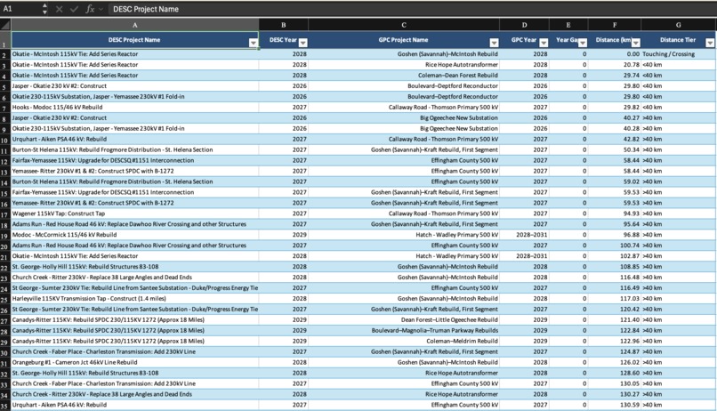Click the distance value 117.03
Screen dimensions: 717x411
pyautogui.click(x=630, y=299)
